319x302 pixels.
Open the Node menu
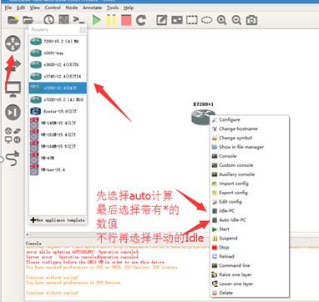[x=72, y=8]
